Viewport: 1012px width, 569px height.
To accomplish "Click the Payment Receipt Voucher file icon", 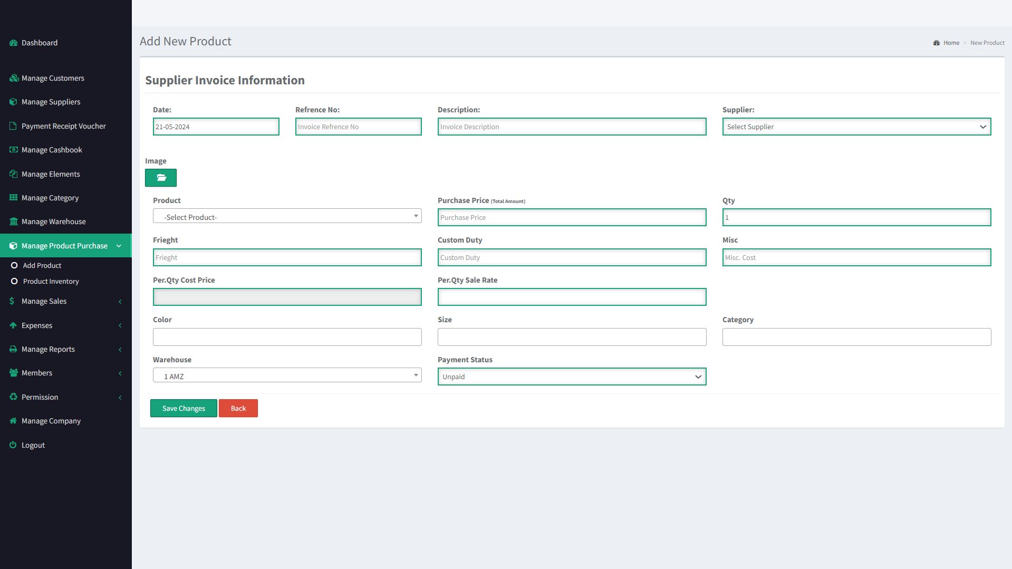I will pyautogui.click(x=13, y=126).
